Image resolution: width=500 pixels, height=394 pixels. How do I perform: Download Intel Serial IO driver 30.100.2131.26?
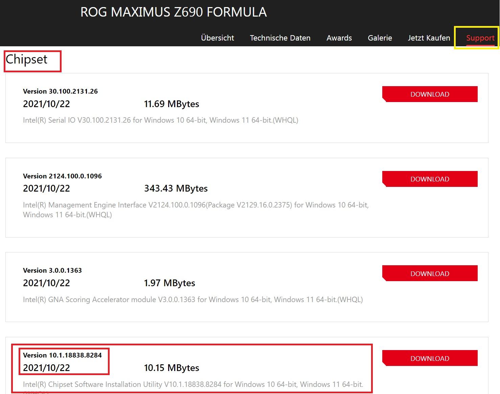coord(430,94)
